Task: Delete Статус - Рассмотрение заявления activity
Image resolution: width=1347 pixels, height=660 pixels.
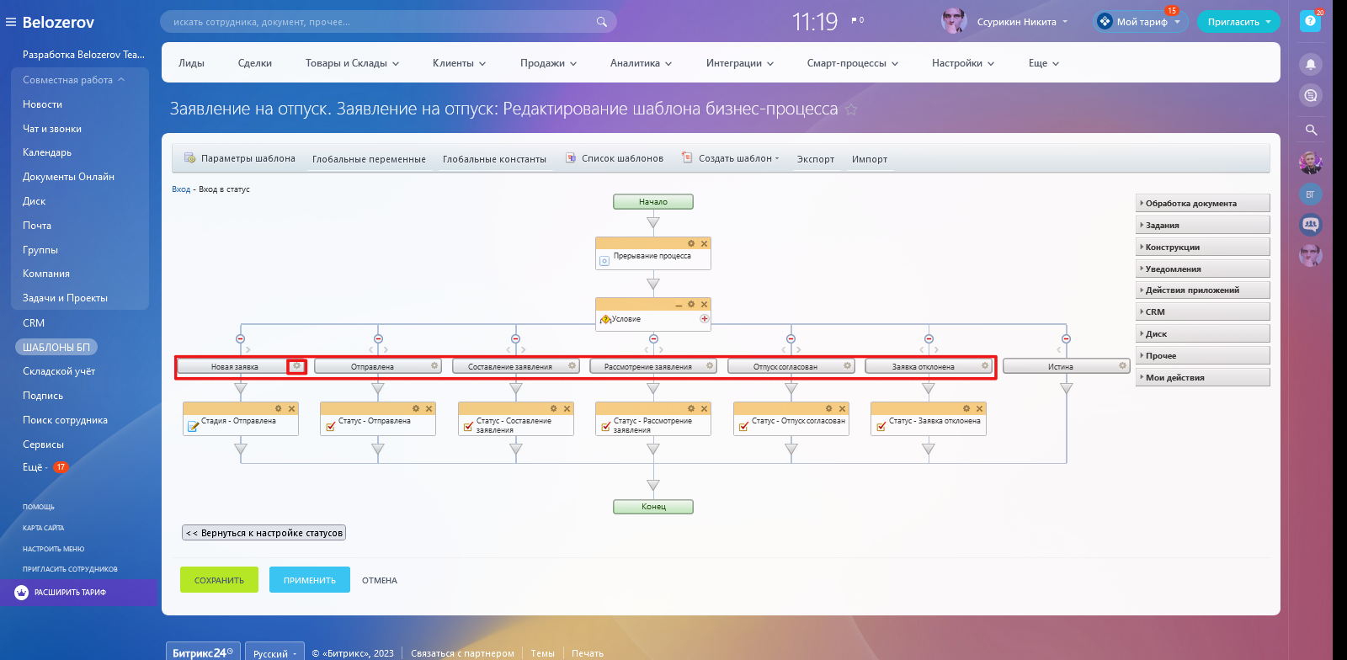Action: click(x=705, y=409)
